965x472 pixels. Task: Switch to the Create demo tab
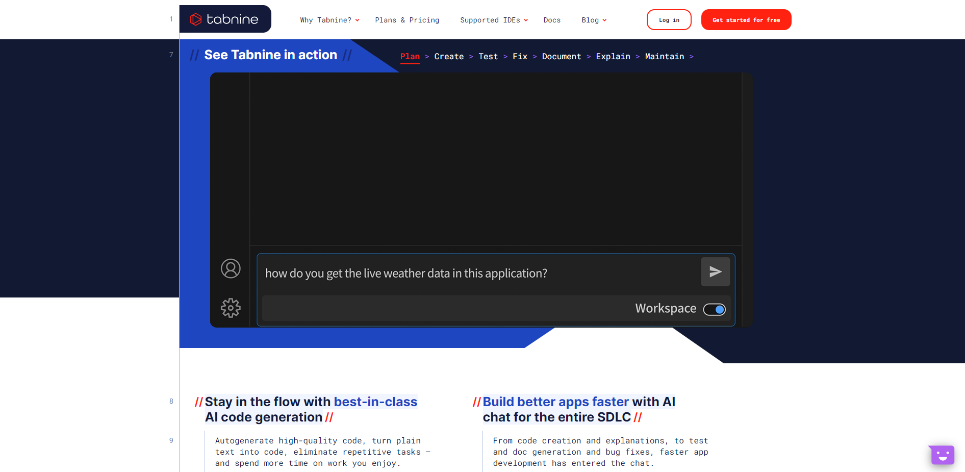tap(449, 57)
